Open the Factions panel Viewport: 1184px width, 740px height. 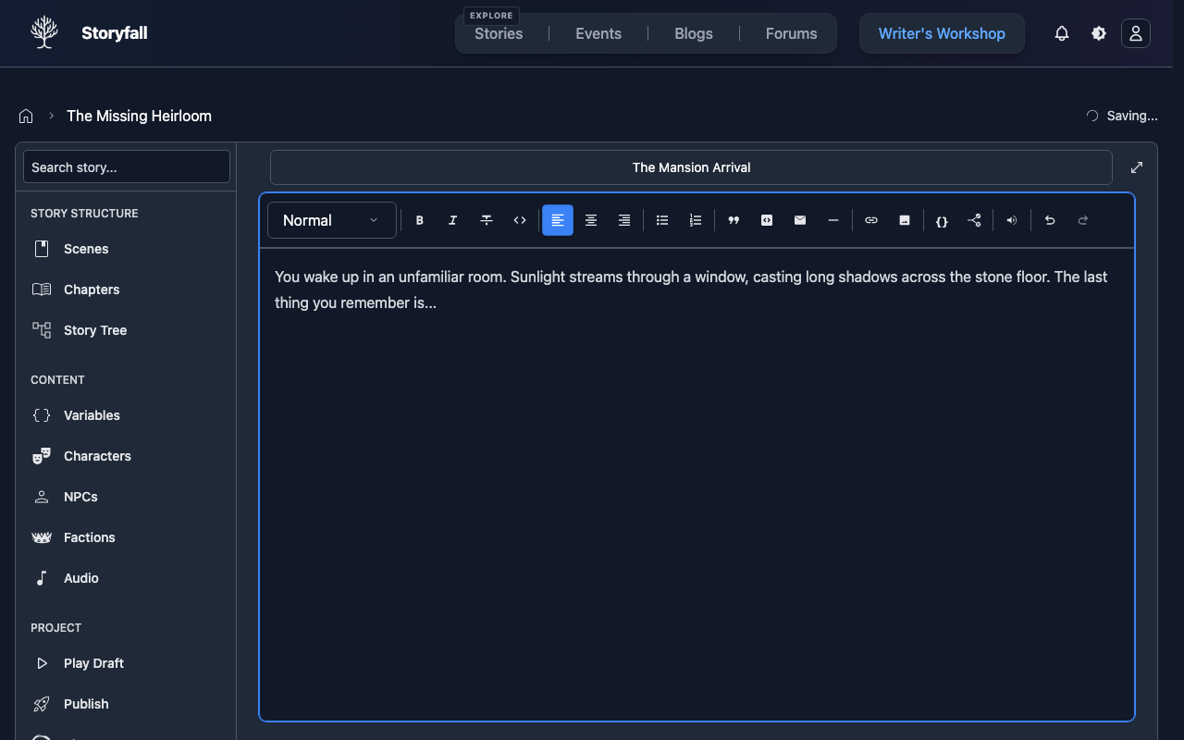pyautogui.click(x=89, y=537)
